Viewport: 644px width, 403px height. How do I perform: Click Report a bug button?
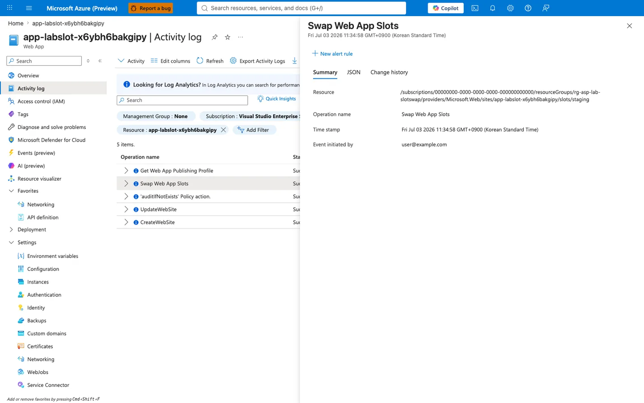click(x=151, y=8)
